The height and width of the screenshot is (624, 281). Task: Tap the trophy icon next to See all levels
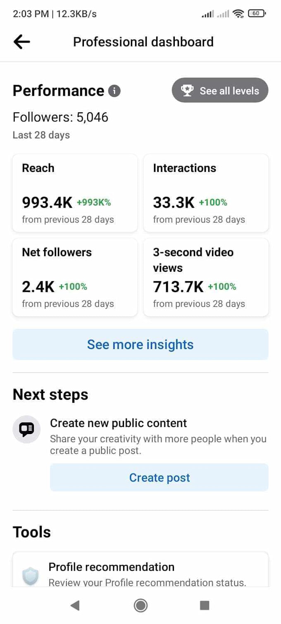click(188, 90)
